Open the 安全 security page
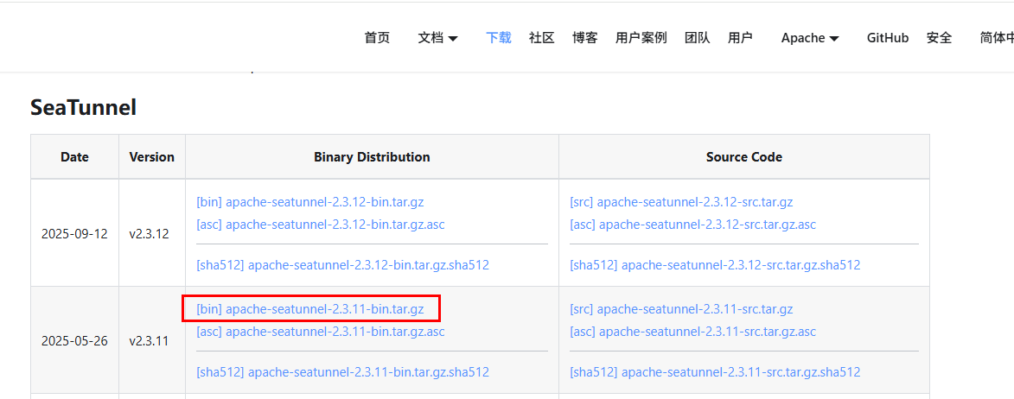1014x399 pixels. point(939,38)
